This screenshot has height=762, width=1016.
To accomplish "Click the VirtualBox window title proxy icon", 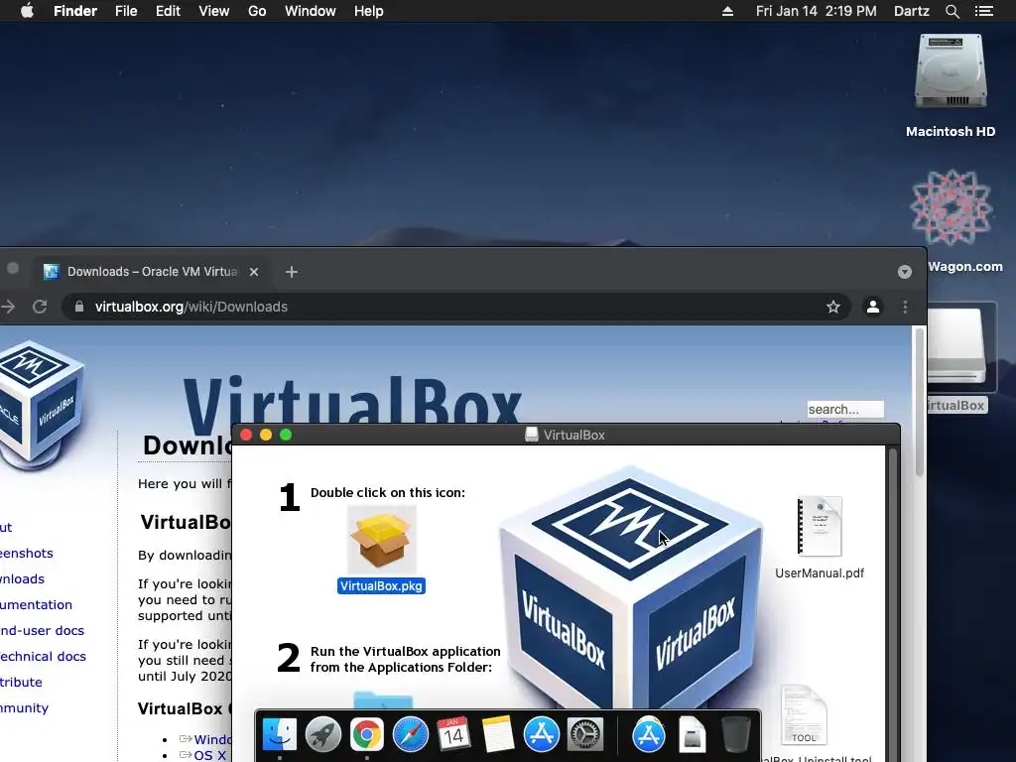I will [532, 435].
